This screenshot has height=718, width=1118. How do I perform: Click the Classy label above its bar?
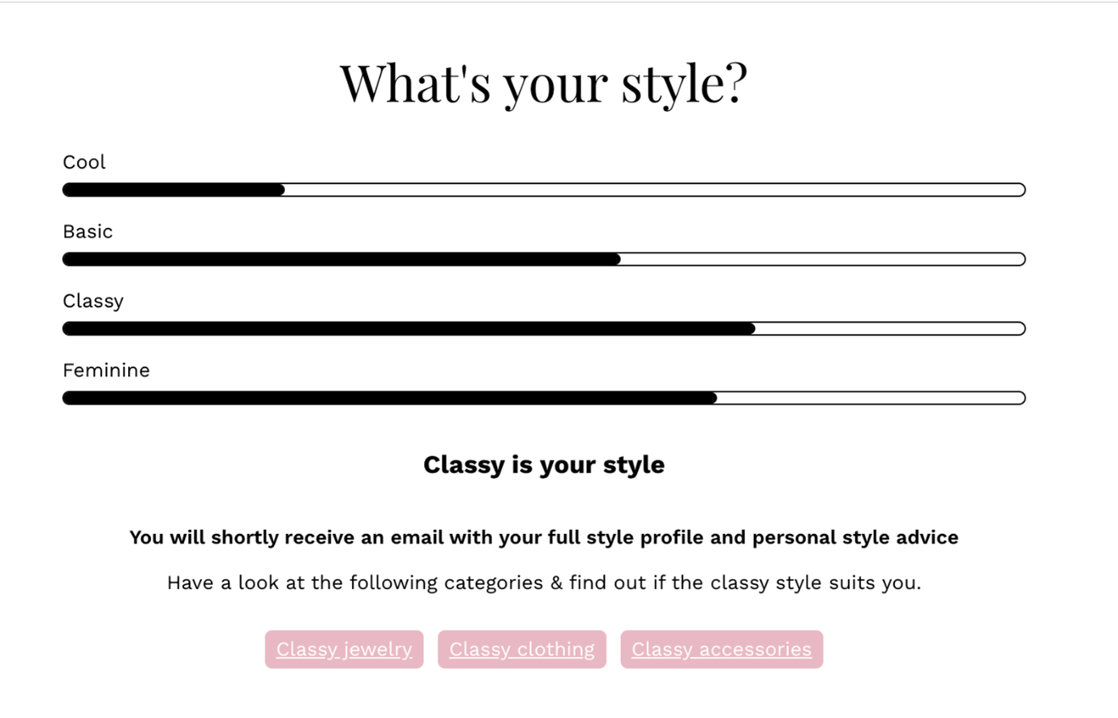click(93, 301)
